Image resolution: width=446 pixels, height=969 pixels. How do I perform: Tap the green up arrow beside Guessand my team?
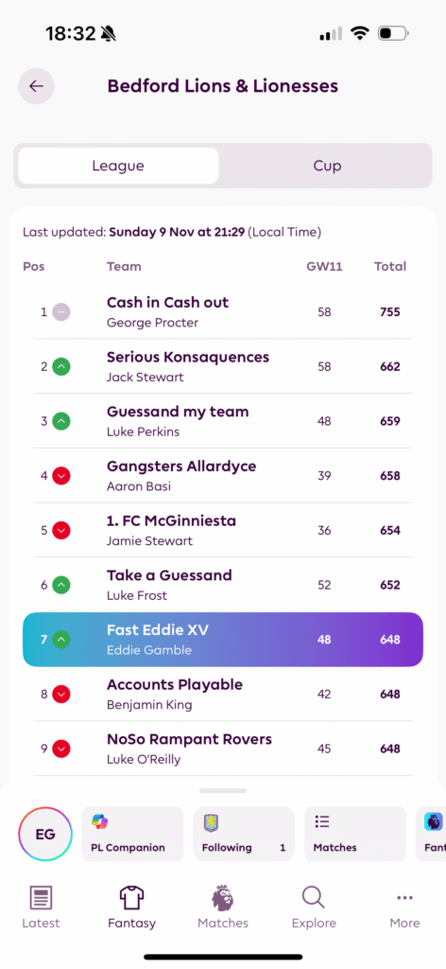61,421
